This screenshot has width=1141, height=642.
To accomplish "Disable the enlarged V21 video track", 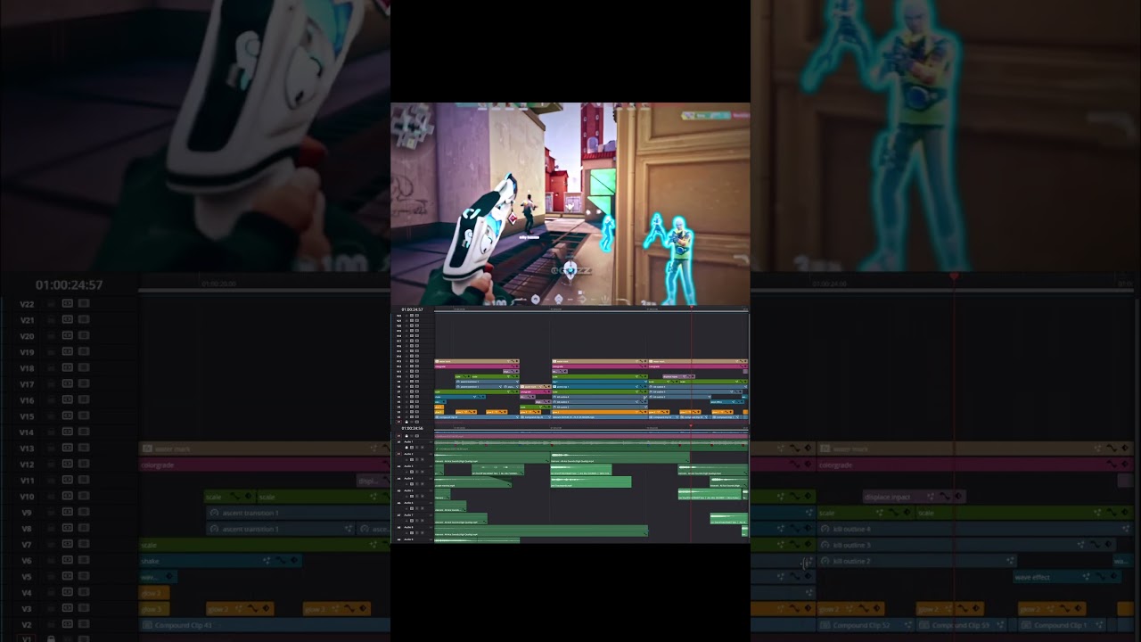I will pyautogui.click(x=84, y=320).
